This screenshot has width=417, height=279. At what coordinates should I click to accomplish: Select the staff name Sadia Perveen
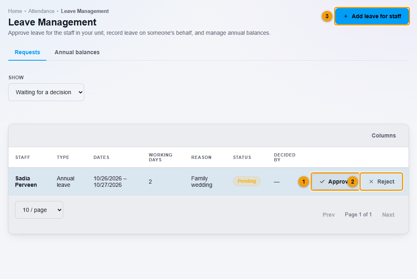tap(26, 182)
